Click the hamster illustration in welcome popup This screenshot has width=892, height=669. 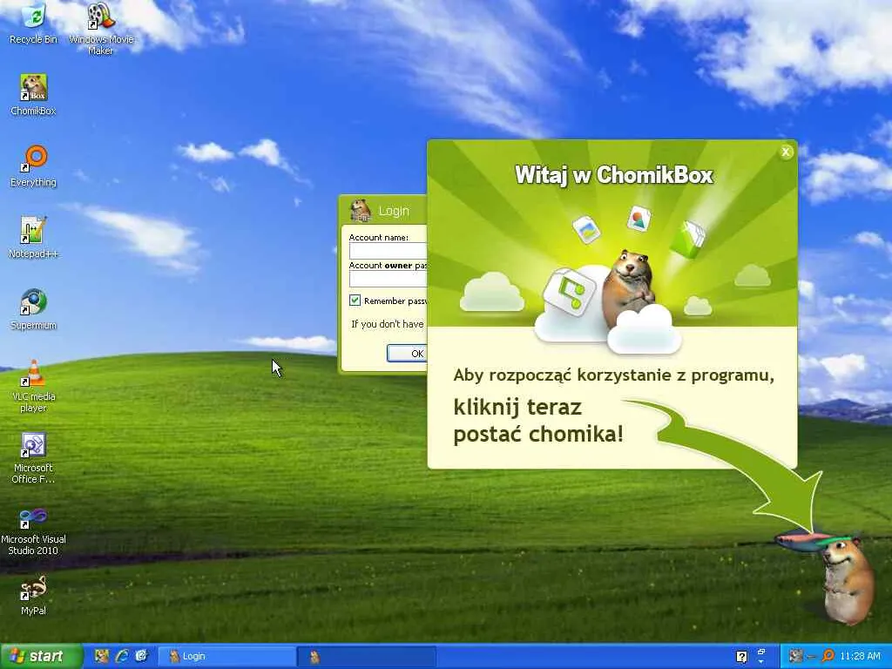point(629,288)
